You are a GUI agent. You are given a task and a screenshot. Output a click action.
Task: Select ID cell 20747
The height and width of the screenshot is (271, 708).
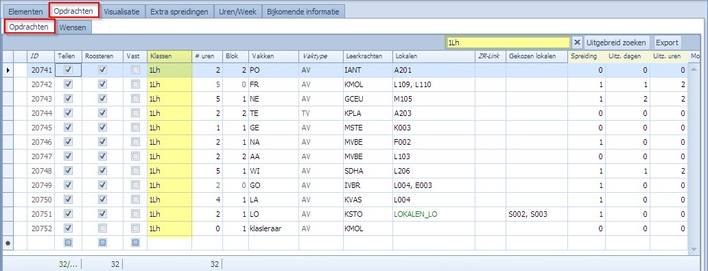pos(41,156)
